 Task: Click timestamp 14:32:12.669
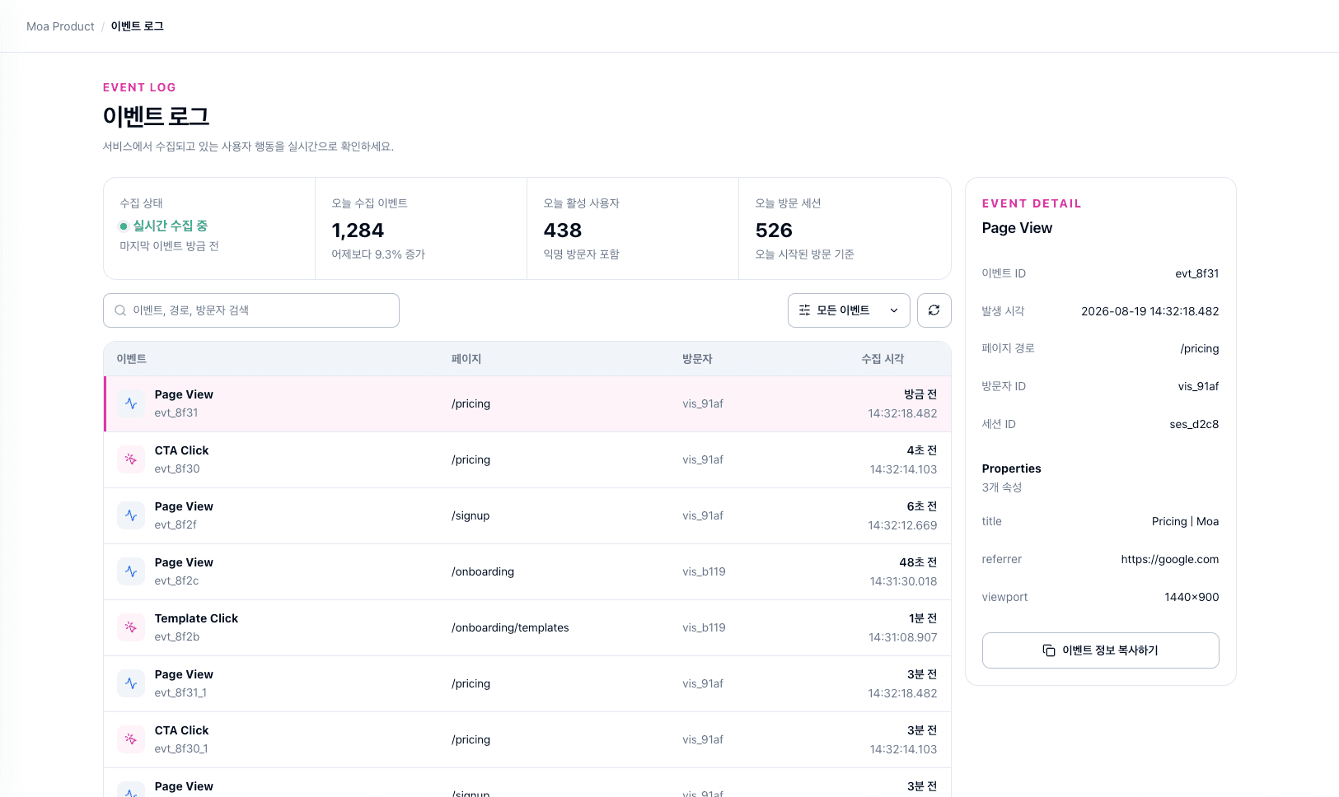[x=902, y=525]
